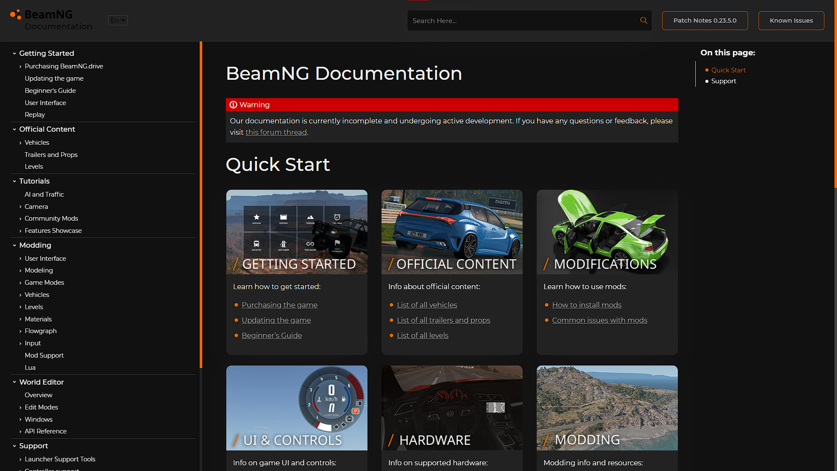This screenshot has height=471, width=837.
Task: Open the UI & Controls card image
Action: pos(296,407)
